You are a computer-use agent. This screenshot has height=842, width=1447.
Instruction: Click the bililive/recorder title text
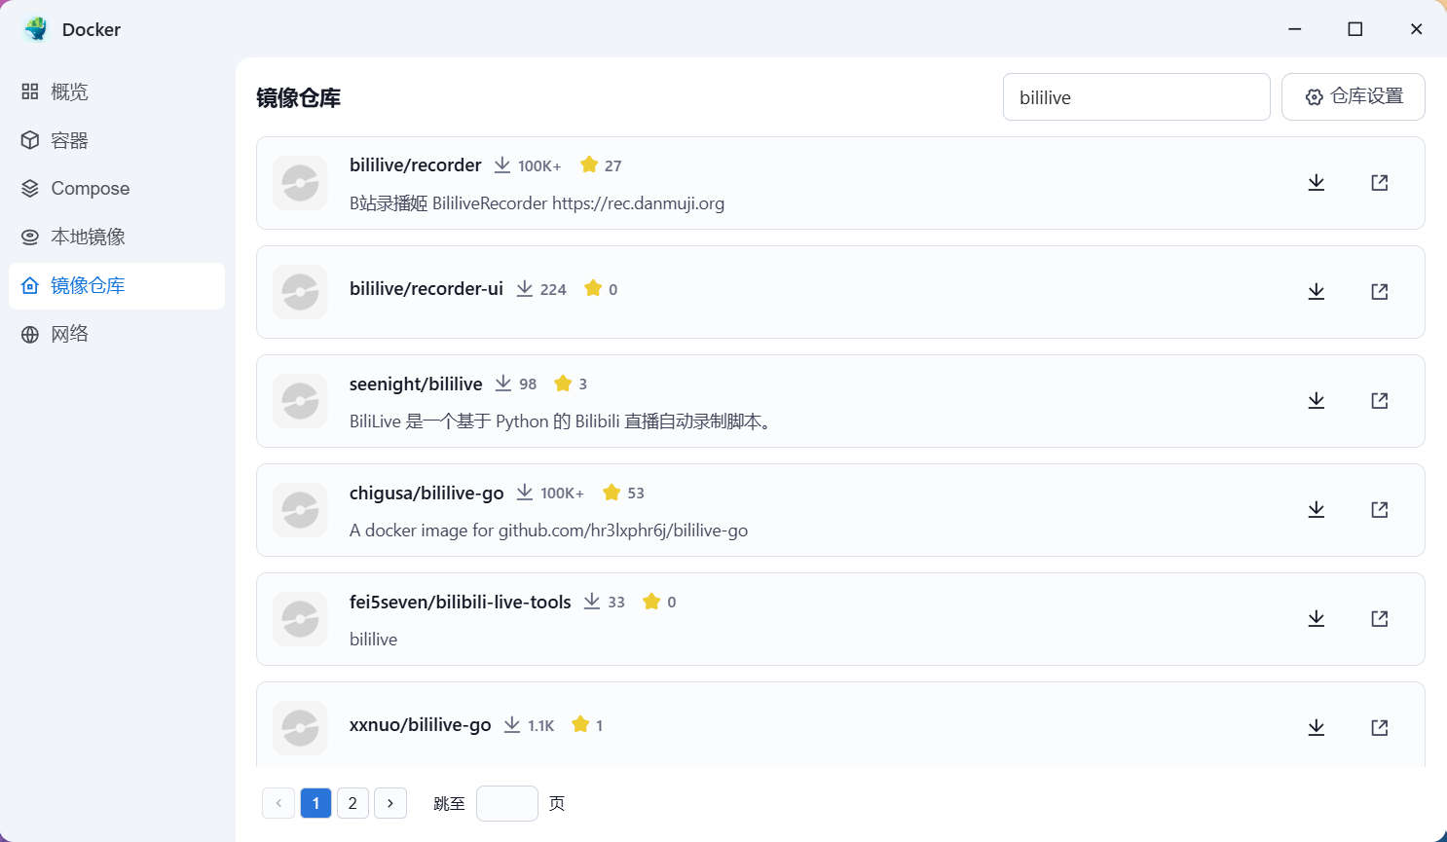(416, 165)
